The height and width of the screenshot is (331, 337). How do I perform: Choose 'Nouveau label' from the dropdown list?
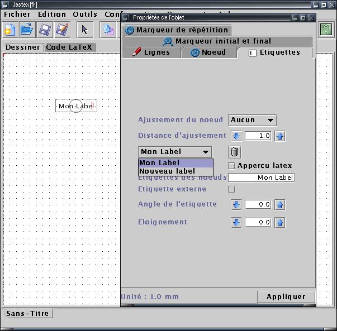tap(167, 171)
